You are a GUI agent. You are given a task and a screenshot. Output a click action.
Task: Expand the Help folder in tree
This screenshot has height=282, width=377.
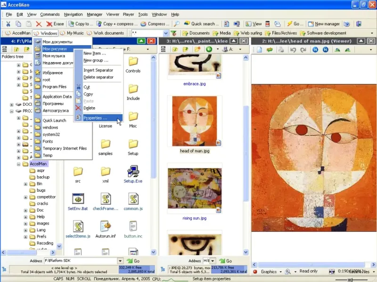[25, 217]
